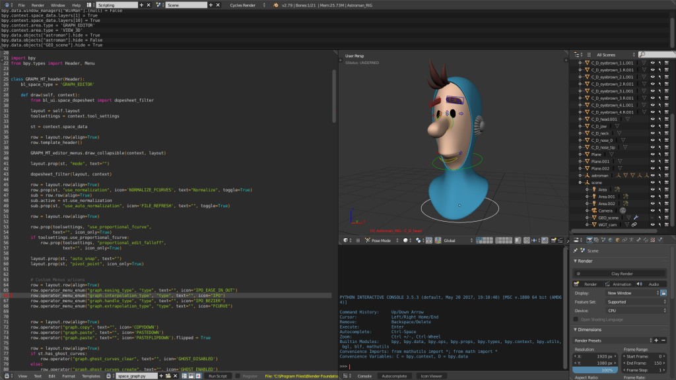
Task: Open the Display mode dropdown set to New Window
Action: [631, 294]
